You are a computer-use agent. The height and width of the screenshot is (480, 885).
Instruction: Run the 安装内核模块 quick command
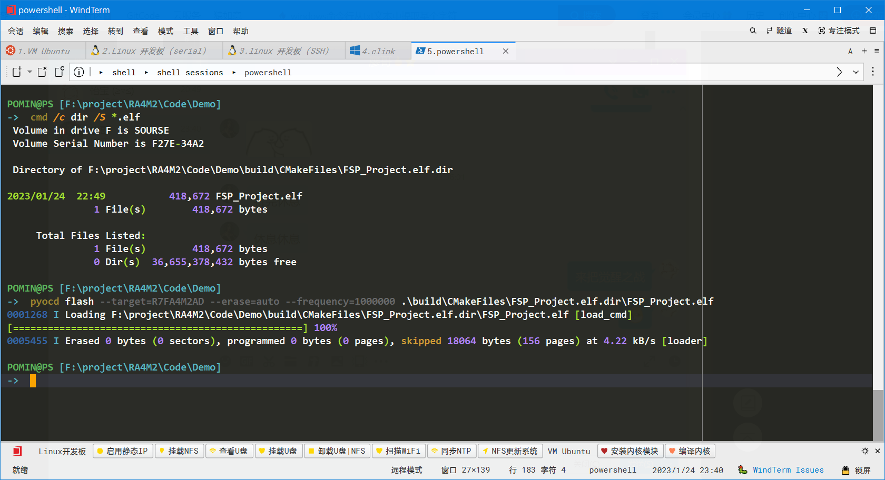[x=631, y=451]
